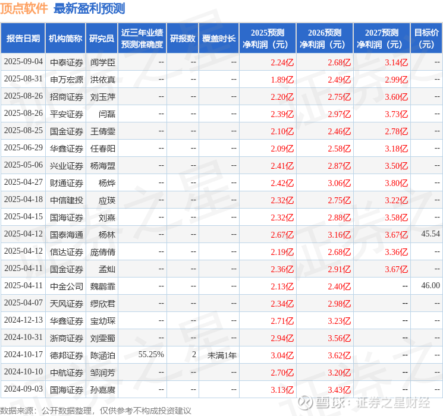Viewport: 443px width, 416px height.
Task: Click analyst name 应瑛
Action: pos(107,200)
